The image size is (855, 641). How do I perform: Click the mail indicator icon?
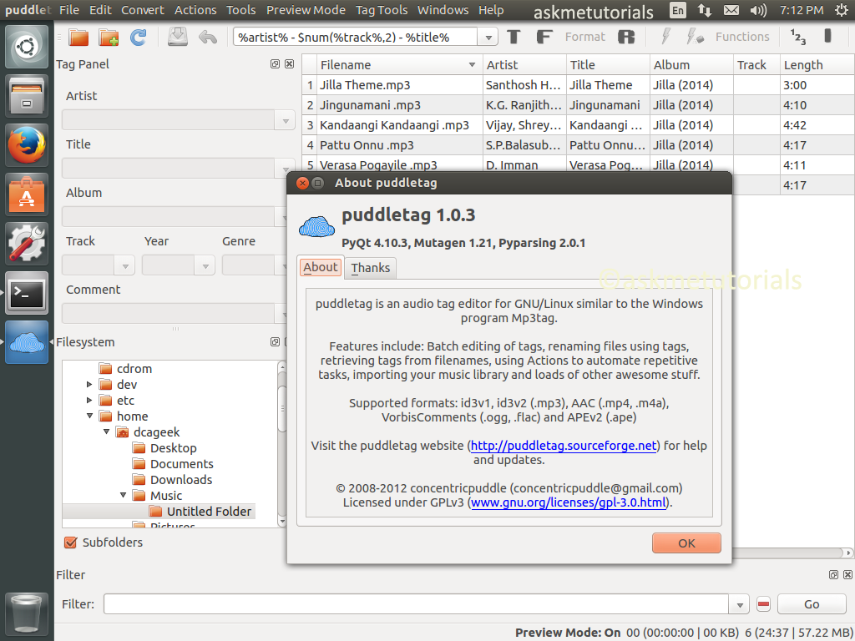(x=731, y=10)
